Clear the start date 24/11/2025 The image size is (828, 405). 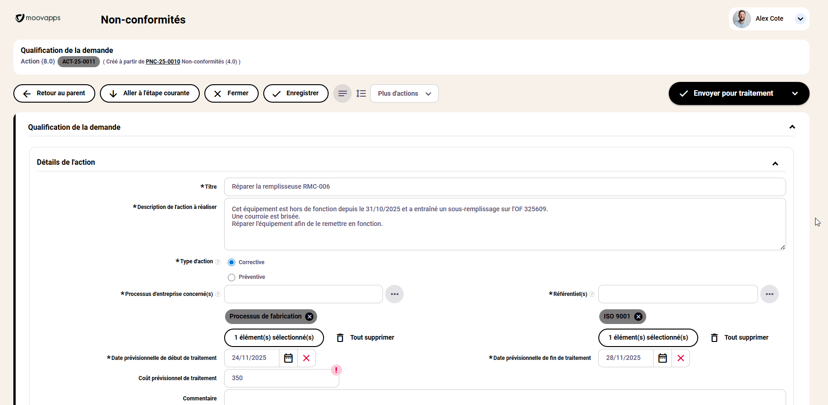(x=307, y=358)
